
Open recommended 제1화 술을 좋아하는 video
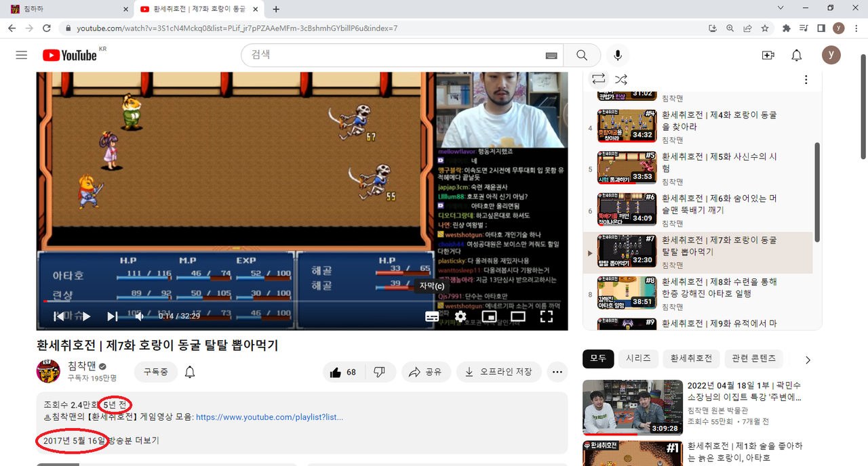745,452
